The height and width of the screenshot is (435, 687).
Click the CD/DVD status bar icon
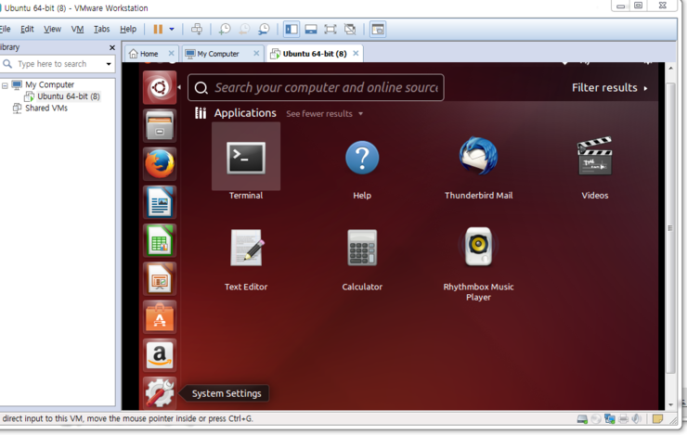pyautogui.click(x=596, y=419)
